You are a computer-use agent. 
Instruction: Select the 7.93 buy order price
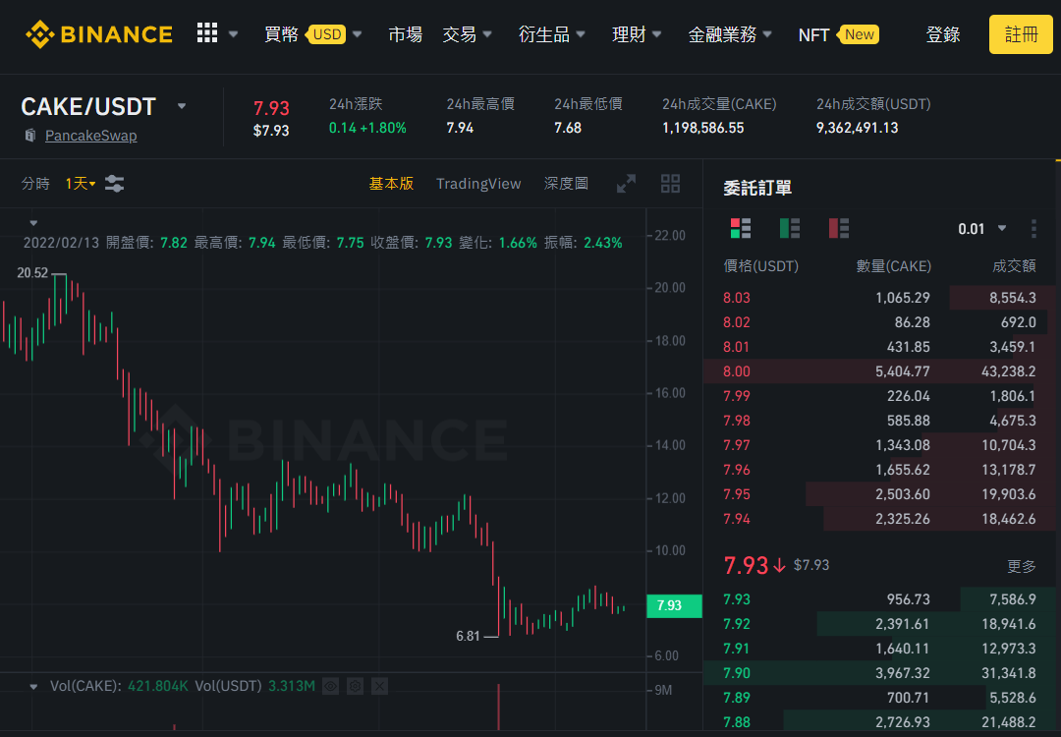click(736, 599)
